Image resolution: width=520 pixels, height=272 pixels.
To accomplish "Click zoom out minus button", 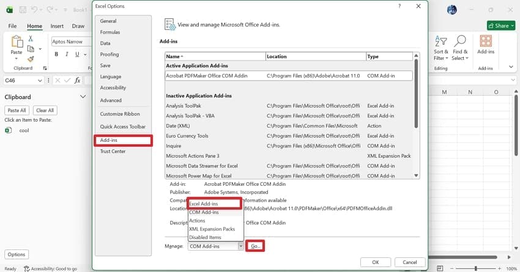I will [451, 268].
